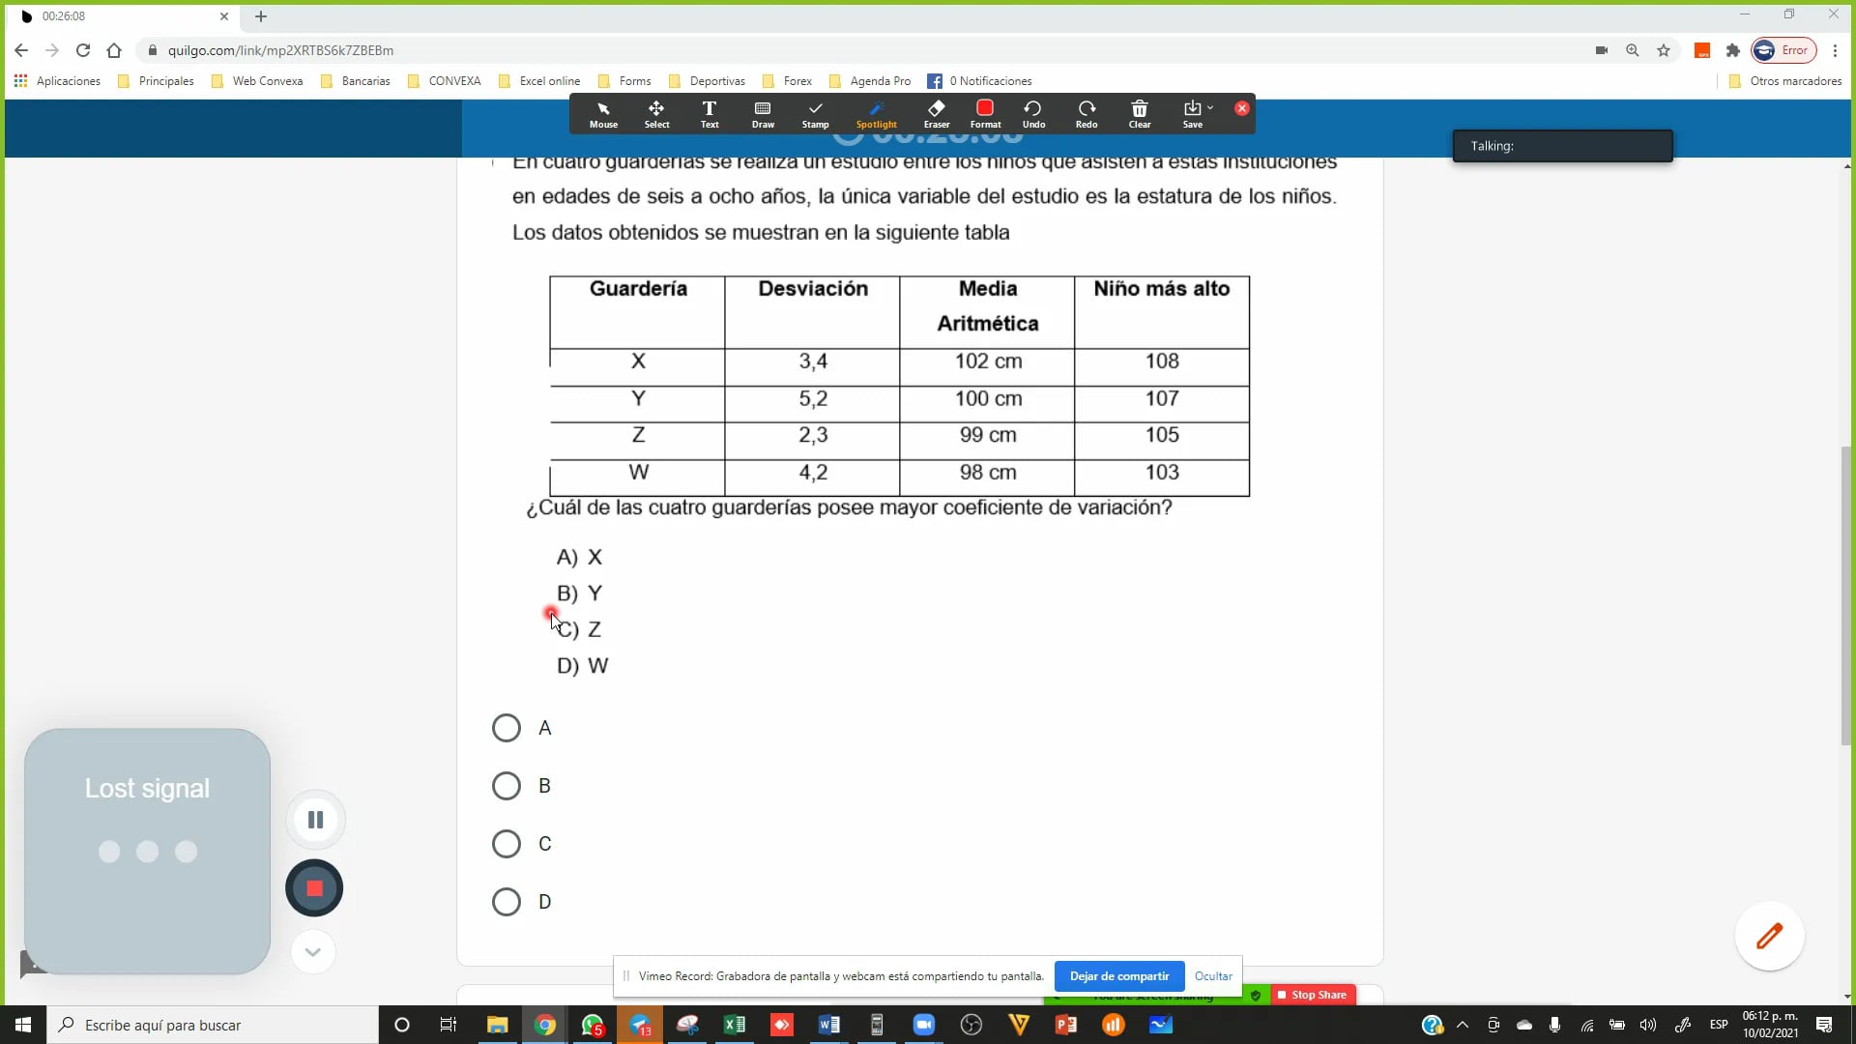Activate the Spotlight tool
Viewport: 1856px width, 1044px height.
coord(876,113)
